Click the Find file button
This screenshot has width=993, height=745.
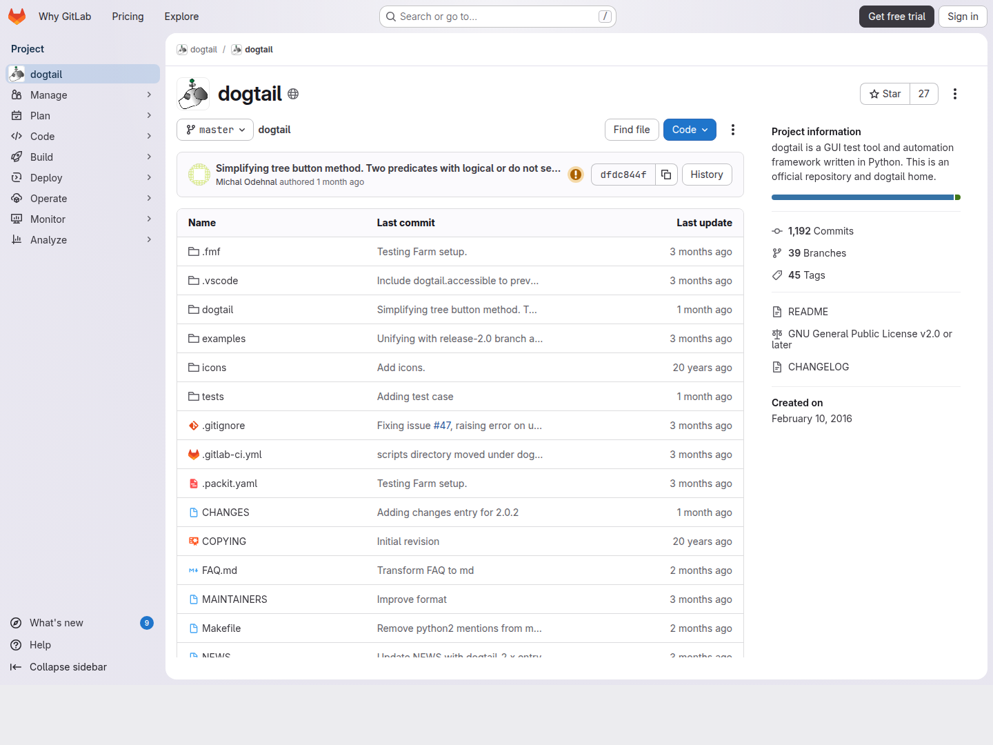[x=632, y=130]
